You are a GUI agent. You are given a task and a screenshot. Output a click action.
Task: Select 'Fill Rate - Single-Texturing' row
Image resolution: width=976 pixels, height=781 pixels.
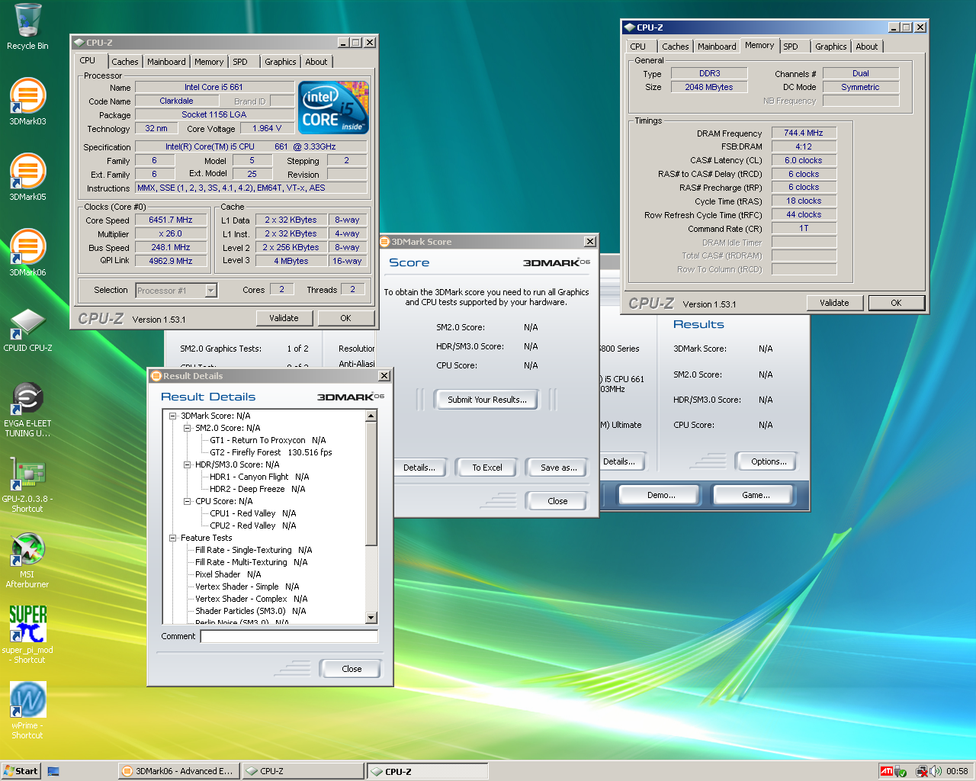coord(253,550)
